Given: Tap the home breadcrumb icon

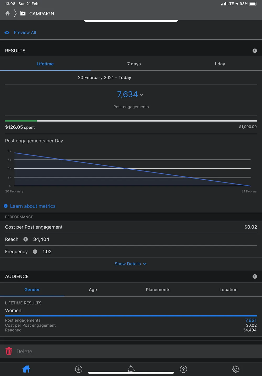Looking at the screenshot, I should click(x=8, y=13).
